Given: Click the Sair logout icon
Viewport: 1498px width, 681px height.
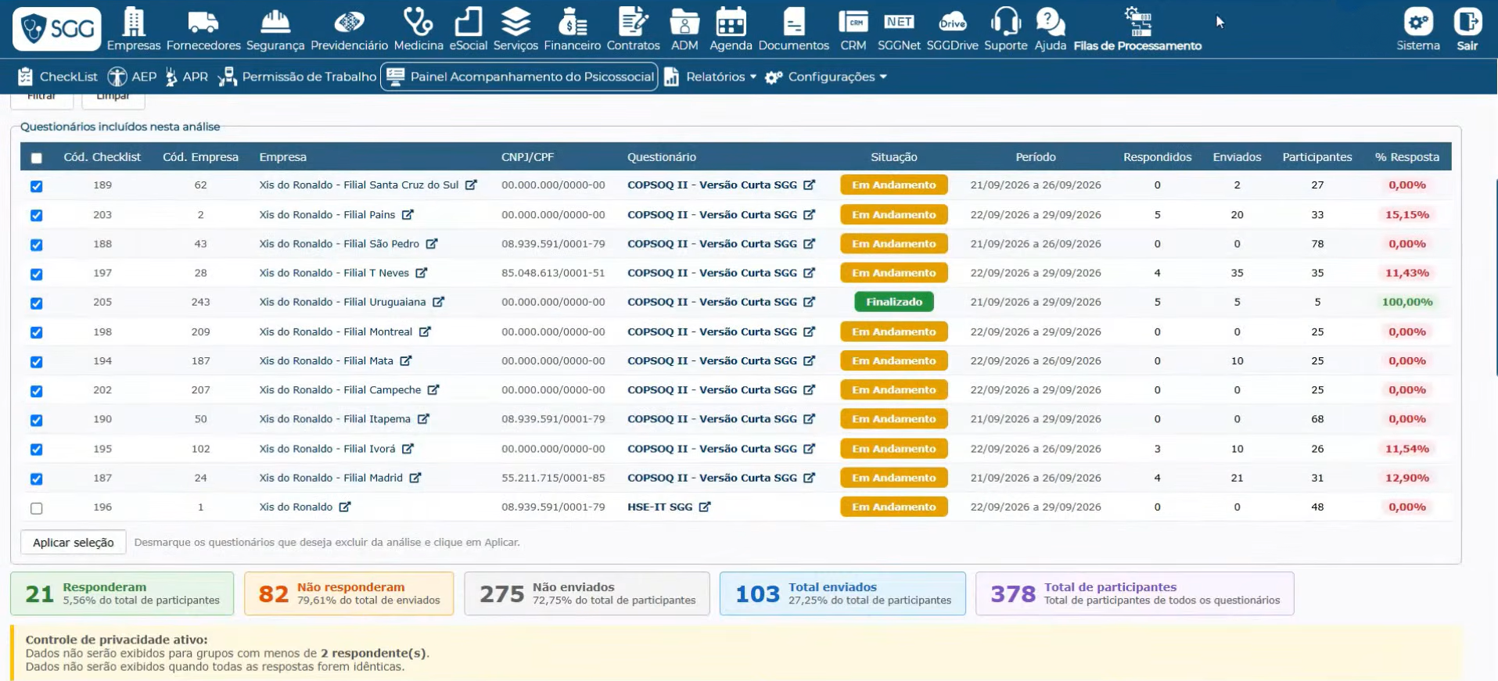Looking at the screenshot, I should [1467, 22].
